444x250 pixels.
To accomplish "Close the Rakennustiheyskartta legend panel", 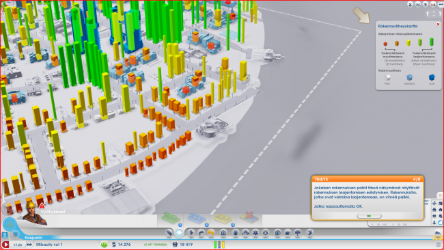I will point(438,25).
